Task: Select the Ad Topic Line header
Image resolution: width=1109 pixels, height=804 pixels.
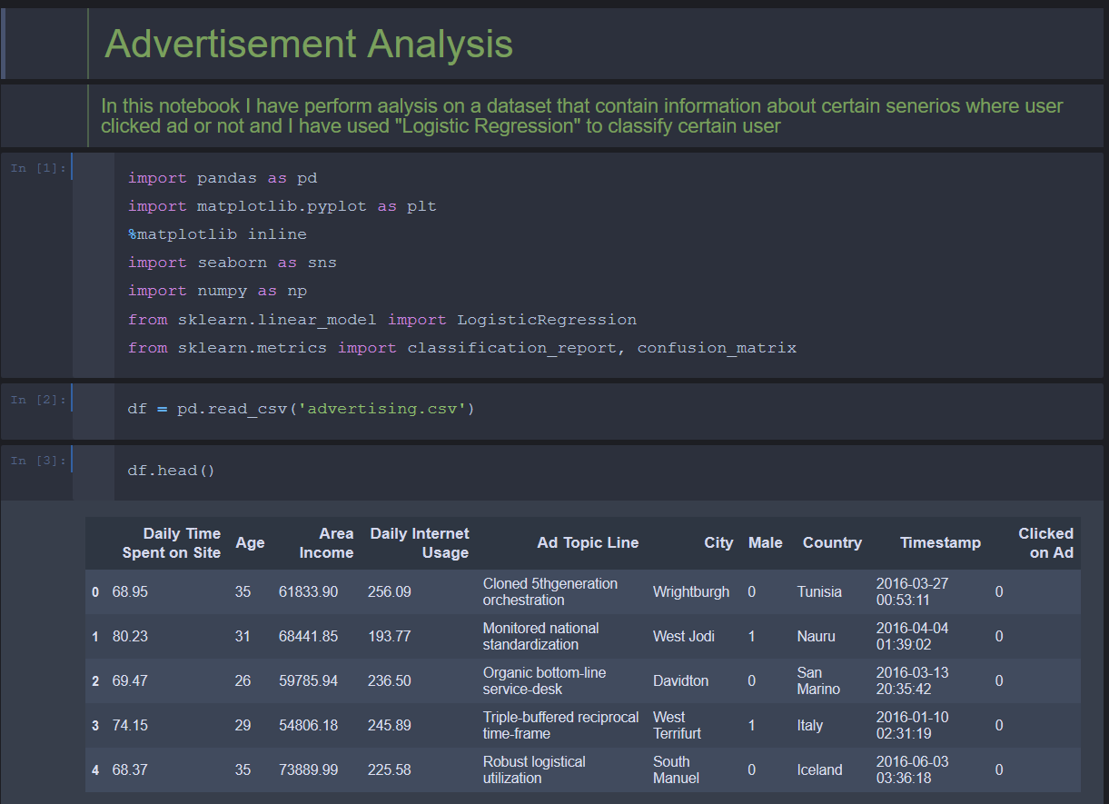Action: point(588,542)
